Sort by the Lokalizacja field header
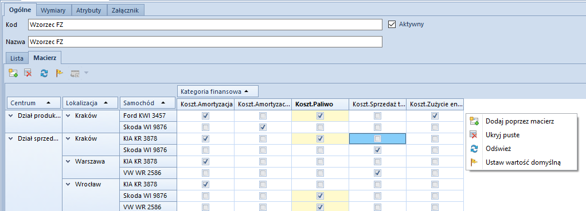 point(90,102)
